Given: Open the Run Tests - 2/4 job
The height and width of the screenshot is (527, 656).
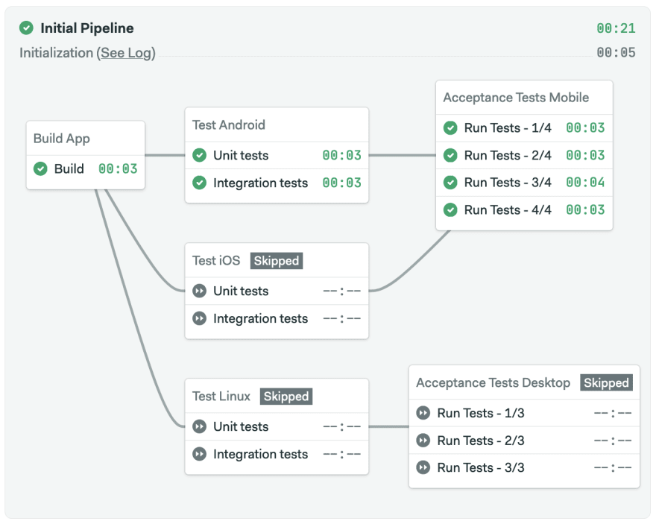Looking at the screenshot, I should click(524, 155).
